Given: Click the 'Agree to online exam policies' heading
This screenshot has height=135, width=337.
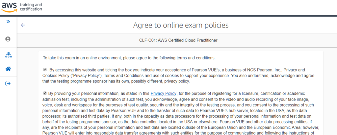Looking at the screenshot, I should tap(181, 25).
